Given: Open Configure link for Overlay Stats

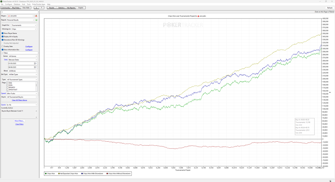Looking at the screenshot, I should point(29,46).
